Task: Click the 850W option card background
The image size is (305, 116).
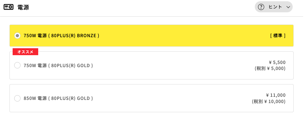Action: pos(152,98)
